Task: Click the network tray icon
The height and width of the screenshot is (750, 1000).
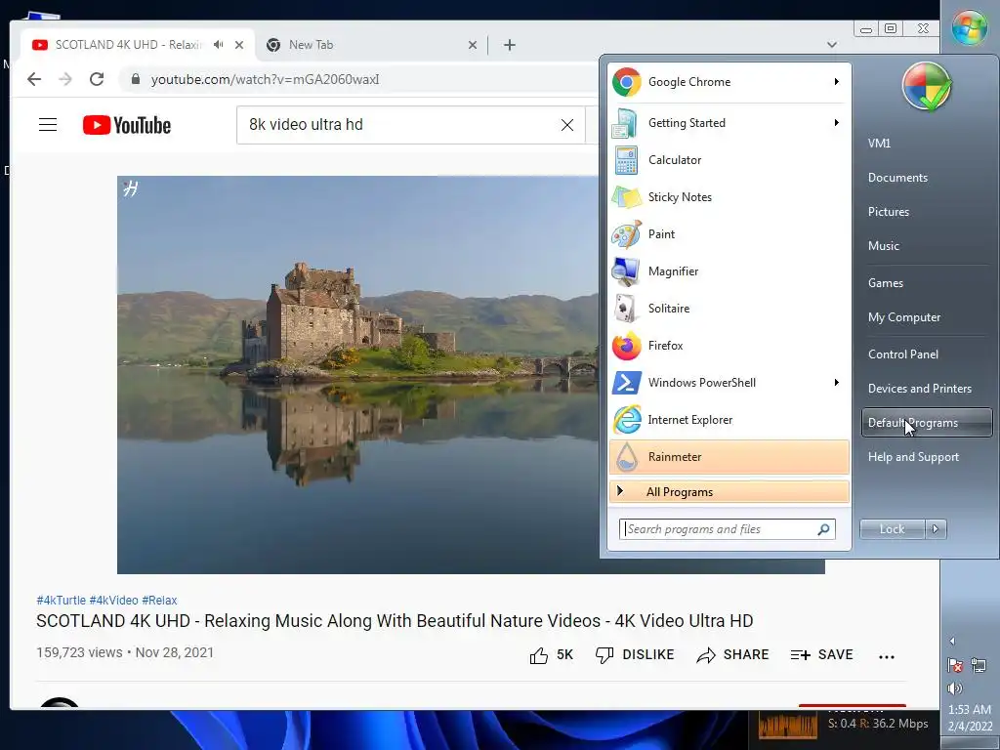Action: (x=979, y=665)
